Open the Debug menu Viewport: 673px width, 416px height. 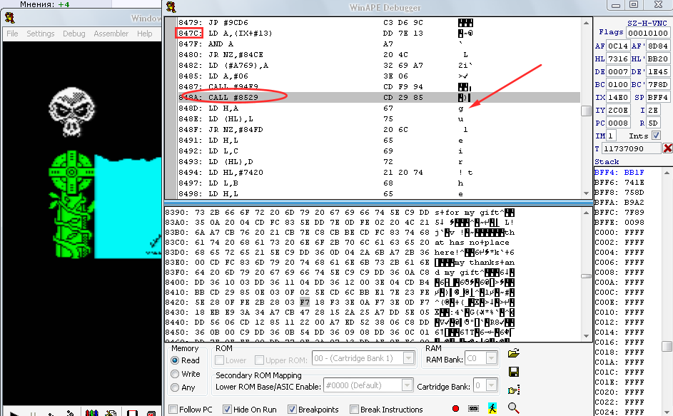click(x=74, y=34)
